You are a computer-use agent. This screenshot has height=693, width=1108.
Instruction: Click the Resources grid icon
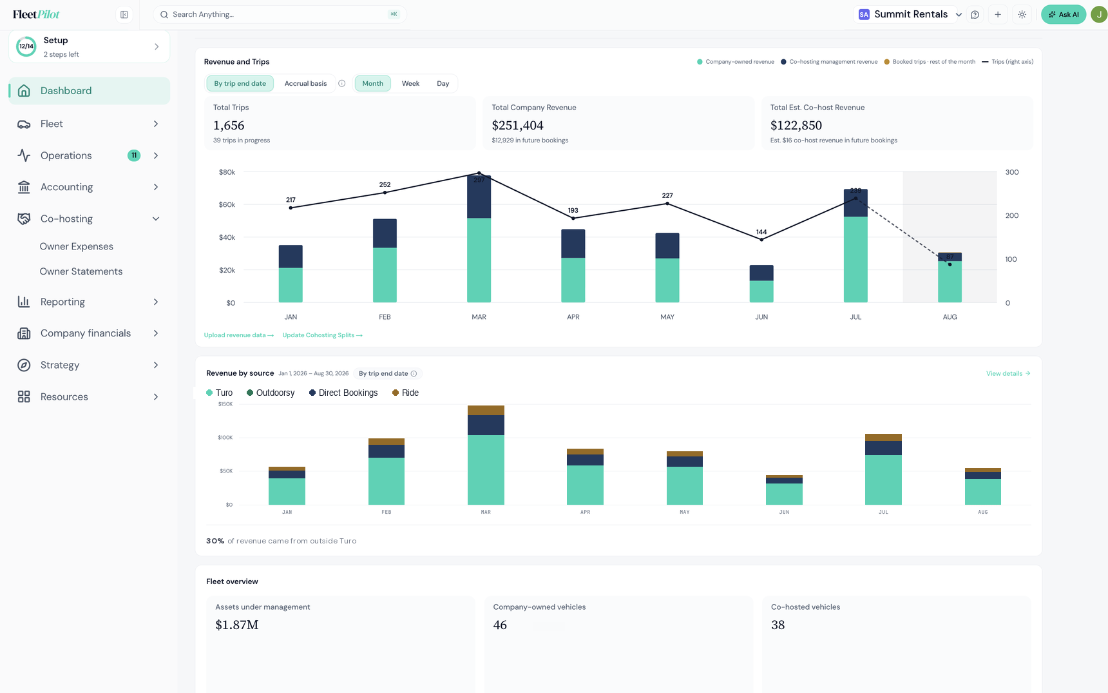(x=24, y=396)
